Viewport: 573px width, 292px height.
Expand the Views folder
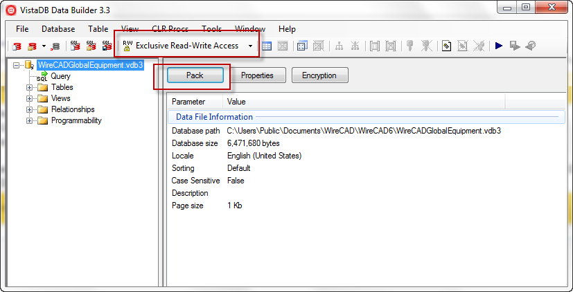(30, 98)
